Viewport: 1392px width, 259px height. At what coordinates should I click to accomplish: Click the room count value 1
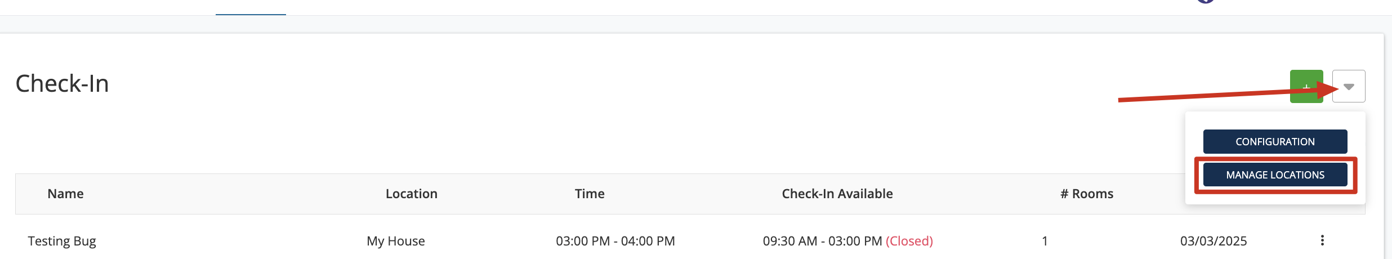1045,241
